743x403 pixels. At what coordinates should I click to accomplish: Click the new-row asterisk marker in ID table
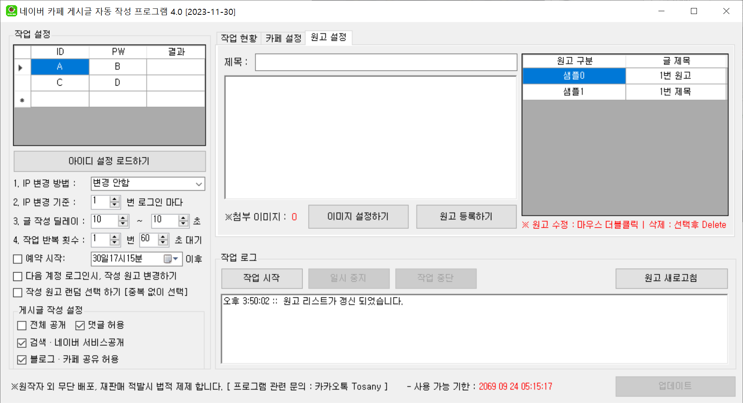(22, 100)
